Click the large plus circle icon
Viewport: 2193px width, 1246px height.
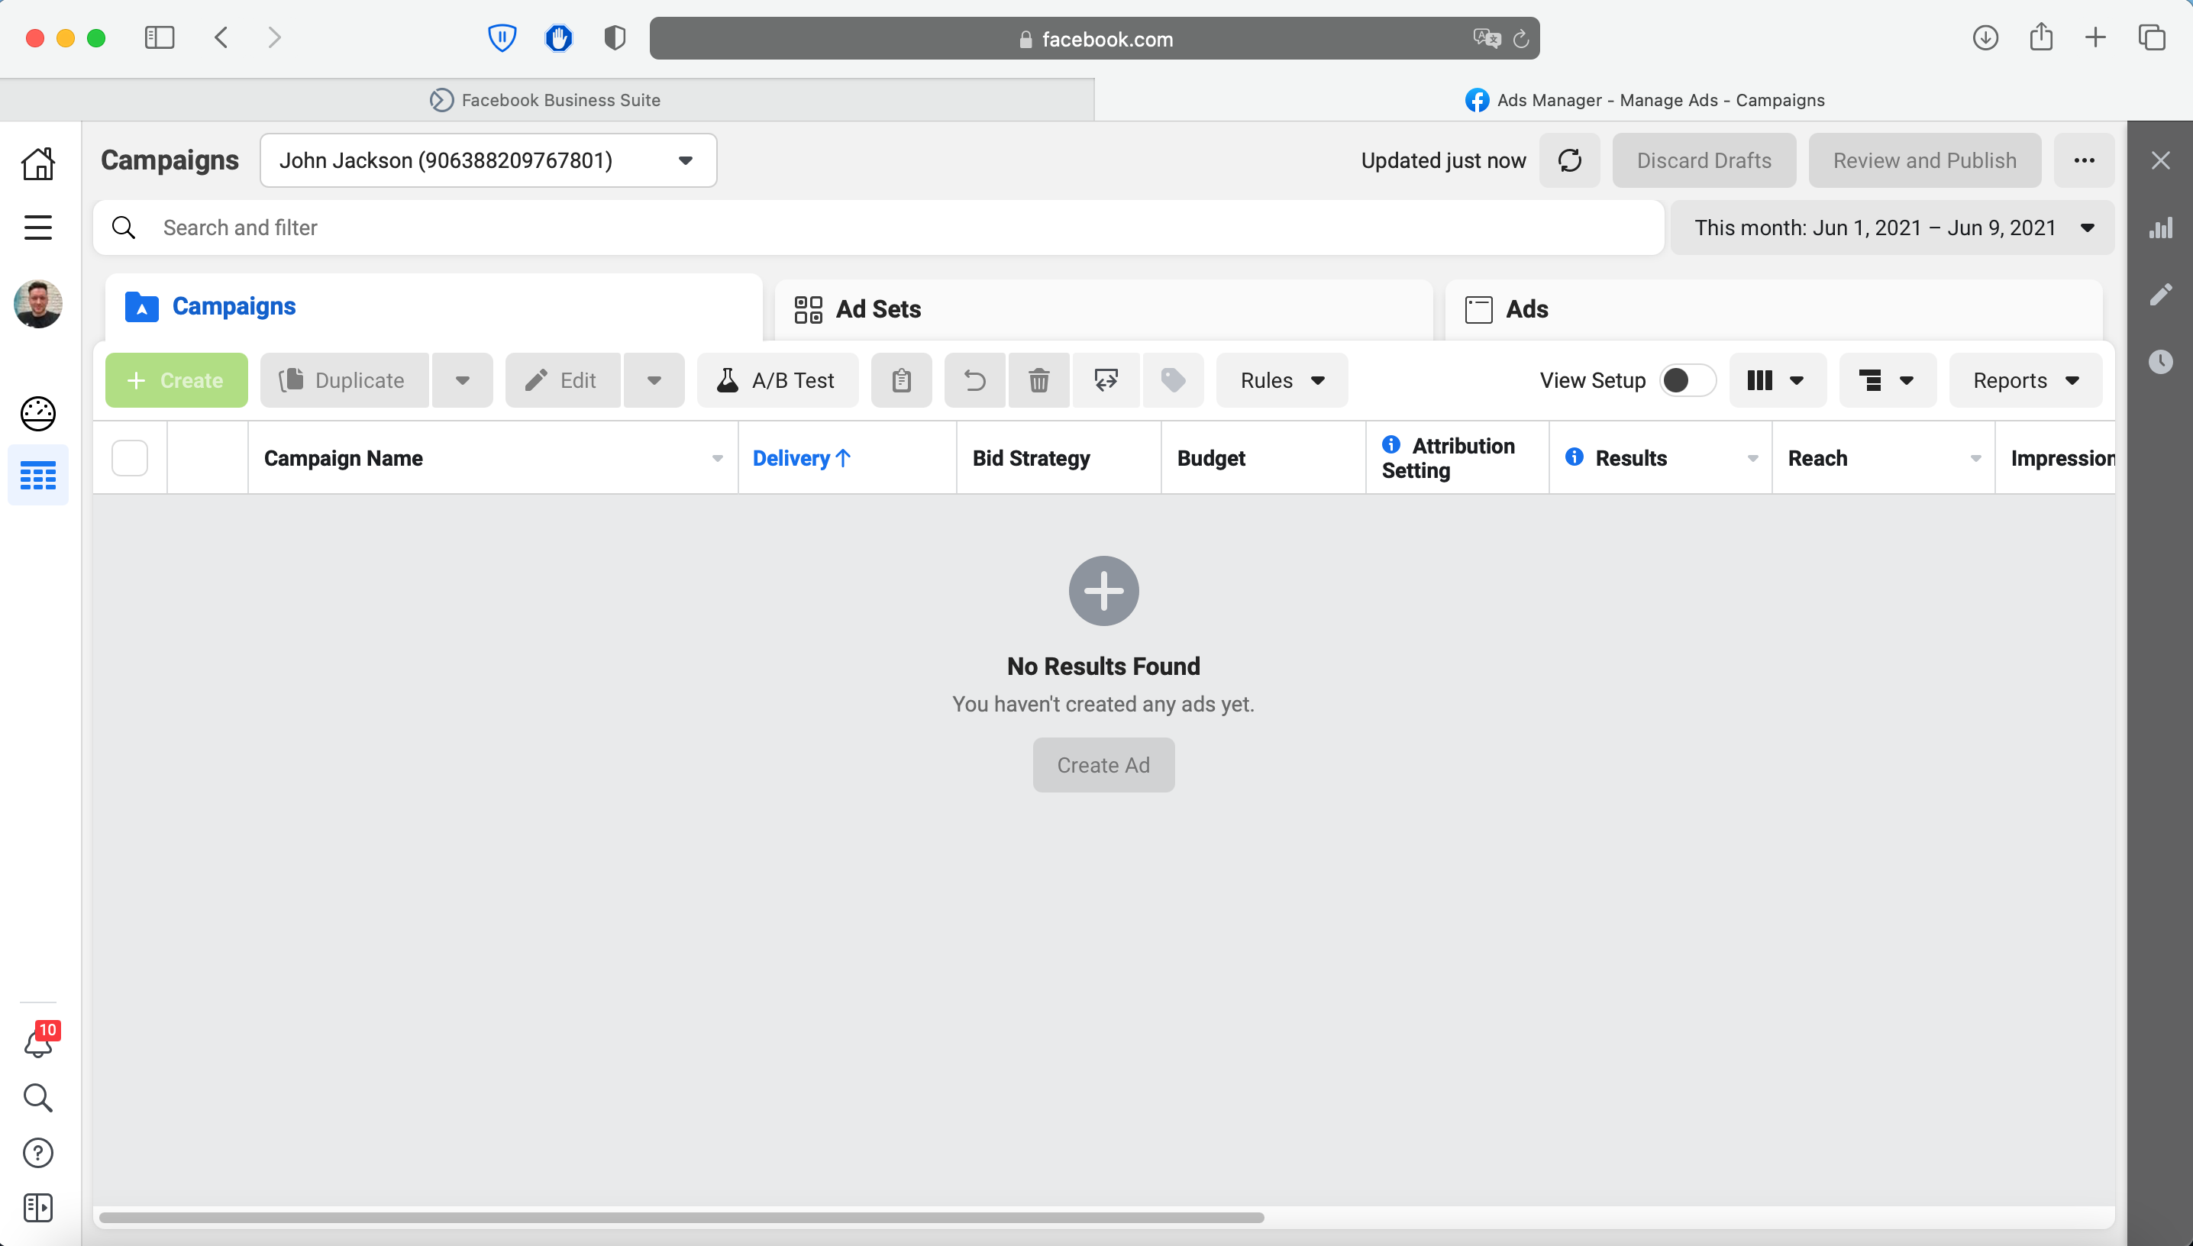[x=1103, y=592]
